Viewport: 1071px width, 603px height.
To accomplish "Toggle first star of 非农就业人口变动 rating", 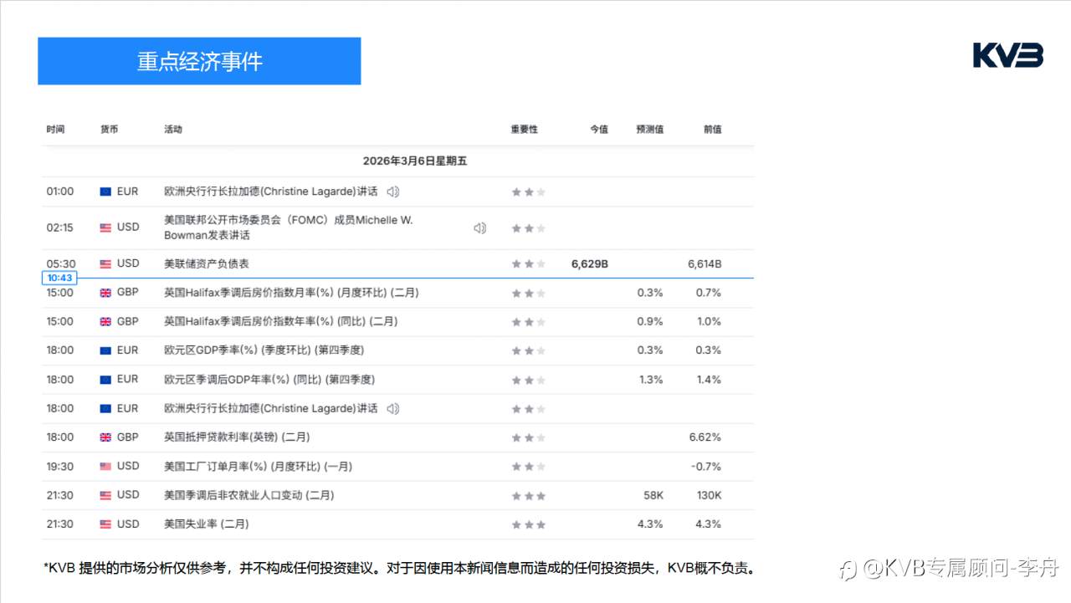I will 515,495.
